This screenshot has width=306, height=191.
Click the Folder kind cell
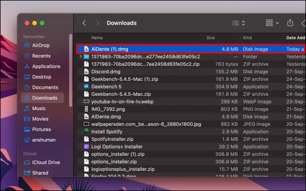pos(250,57)
